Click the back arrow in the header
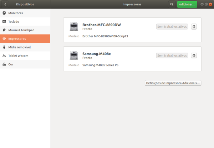Screen dimensions: 214x148 click(5, 4)
